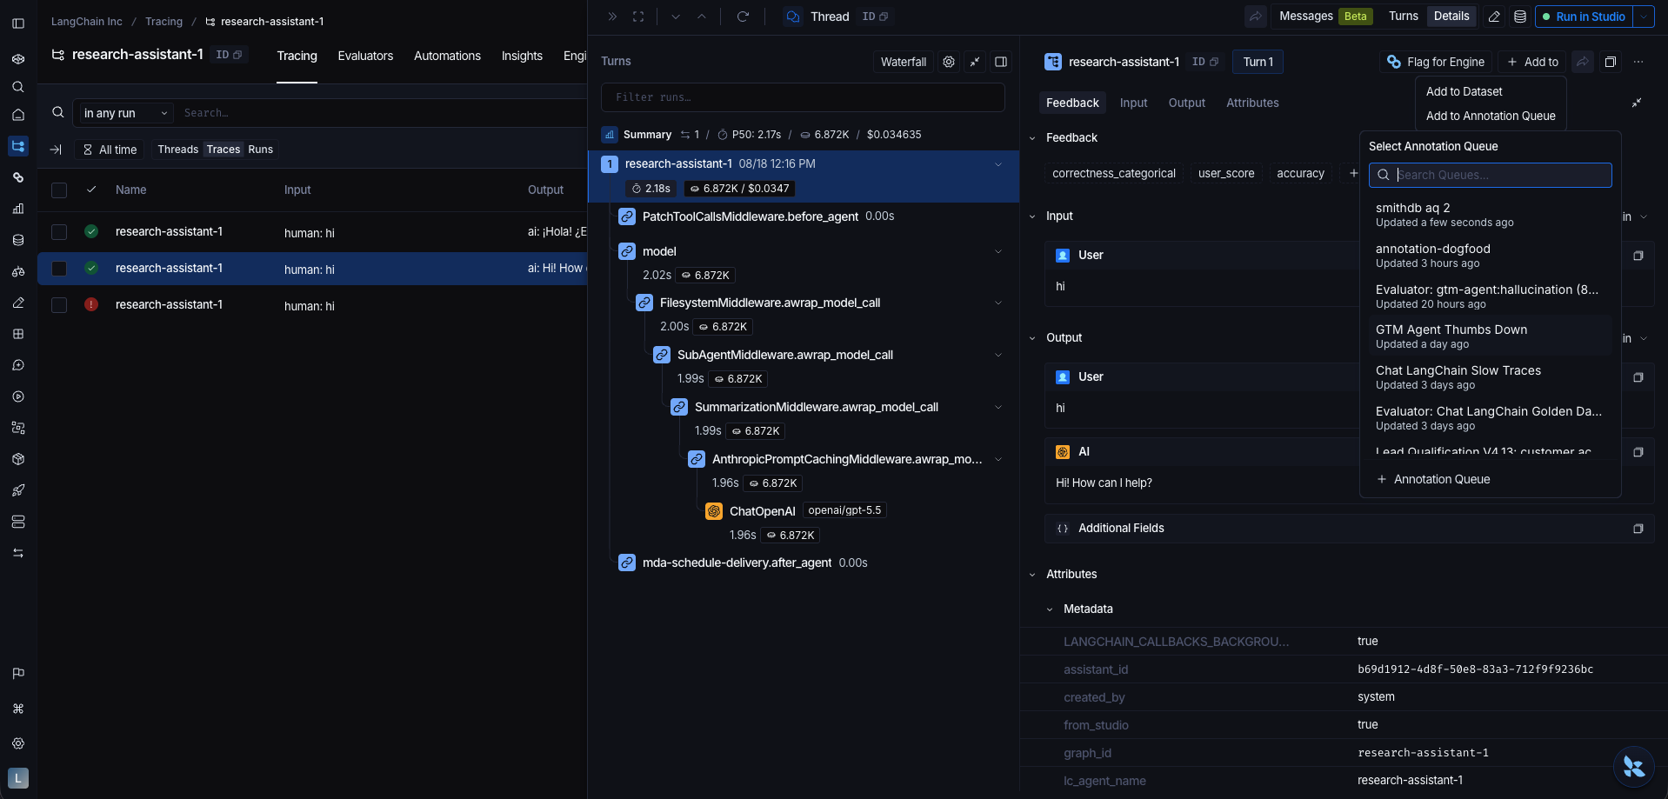
Task: Switch to the Input tab in details
Action: click(x=1133, y=103)
